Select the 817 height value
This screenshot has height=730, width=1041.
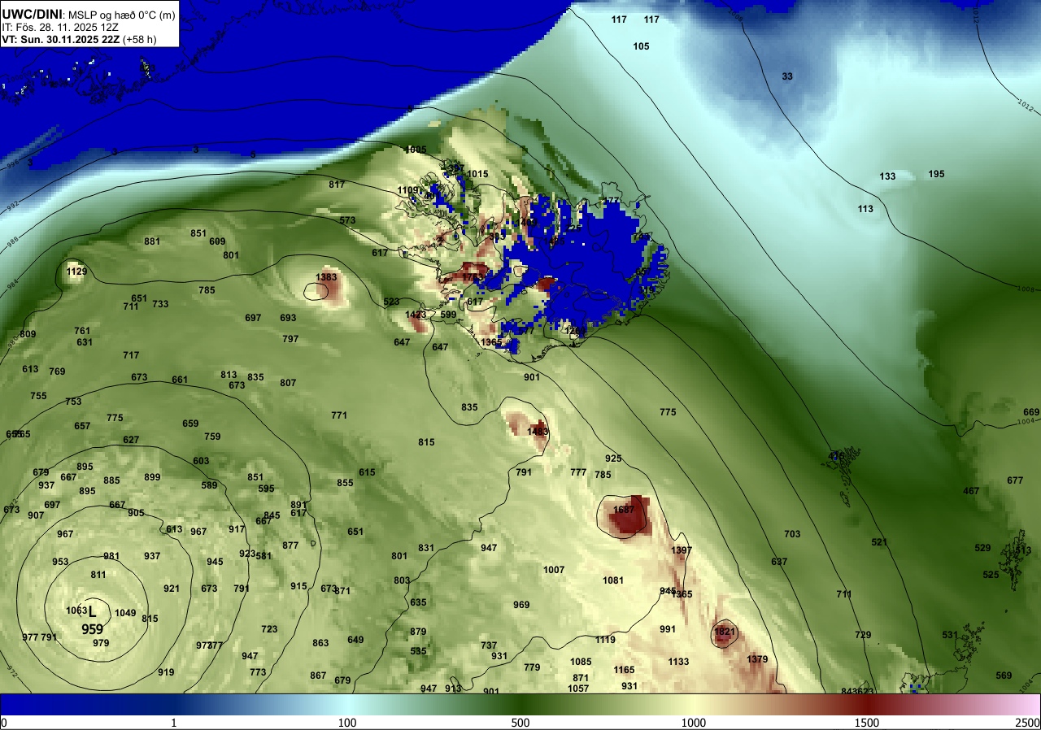tap(337, 185)
